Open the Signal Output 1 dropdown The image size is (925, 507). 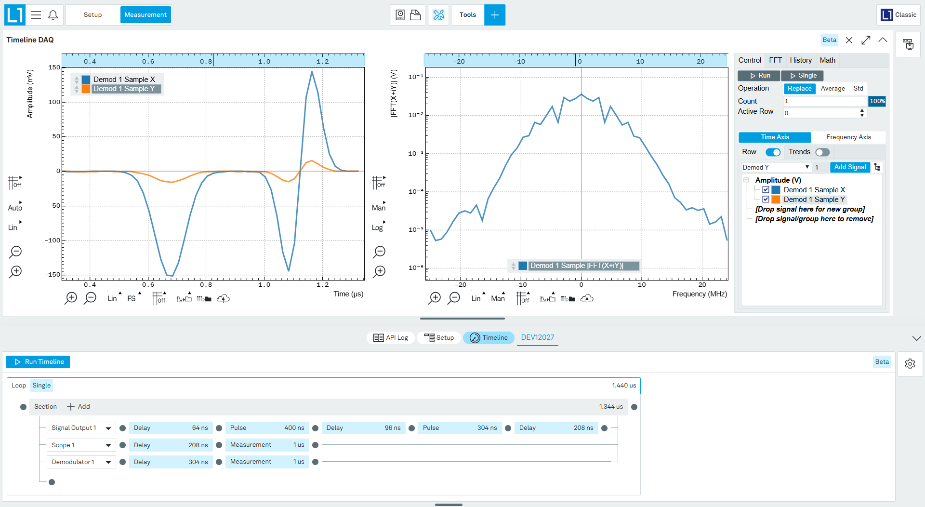[x=81, y=428]
